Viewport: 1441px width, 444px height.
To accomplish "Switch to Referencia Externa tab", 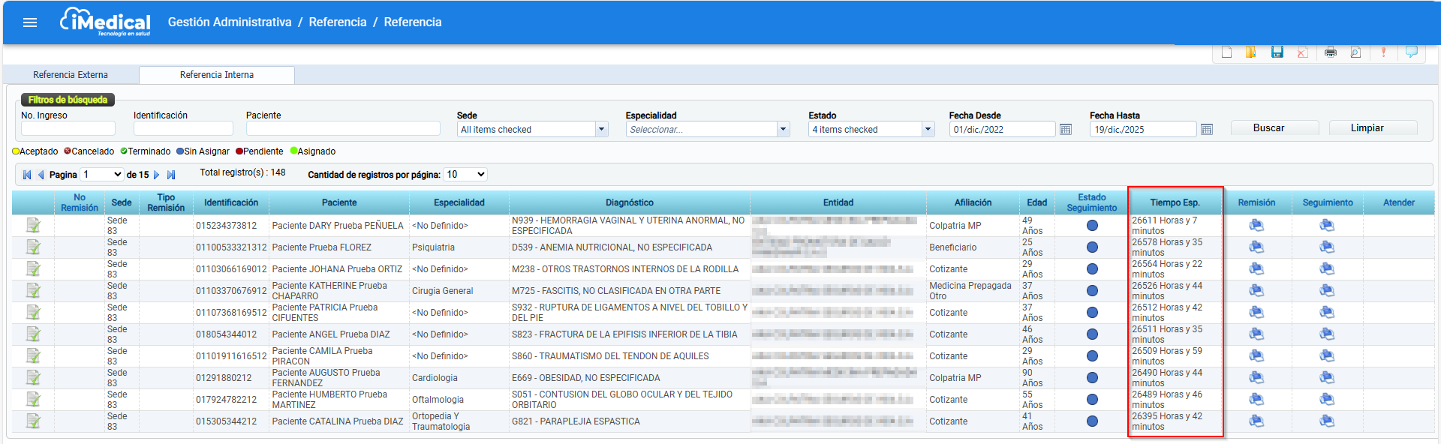I will coord(71,75).
